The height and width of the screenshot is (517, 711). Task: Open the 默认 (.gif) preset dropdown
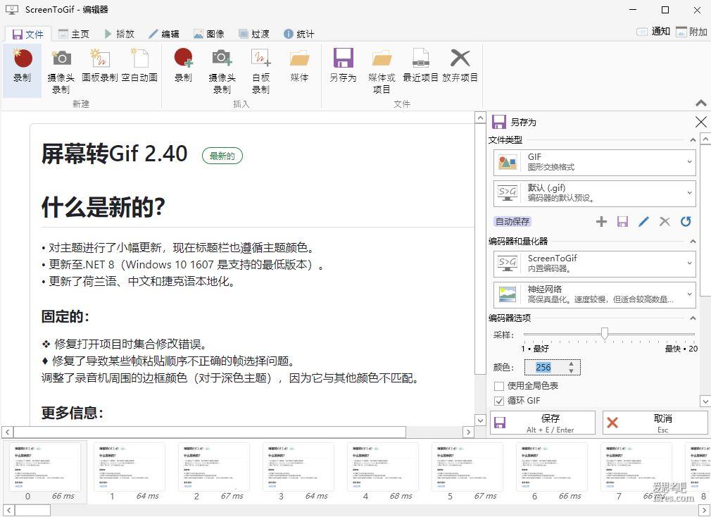pos(594,193)
